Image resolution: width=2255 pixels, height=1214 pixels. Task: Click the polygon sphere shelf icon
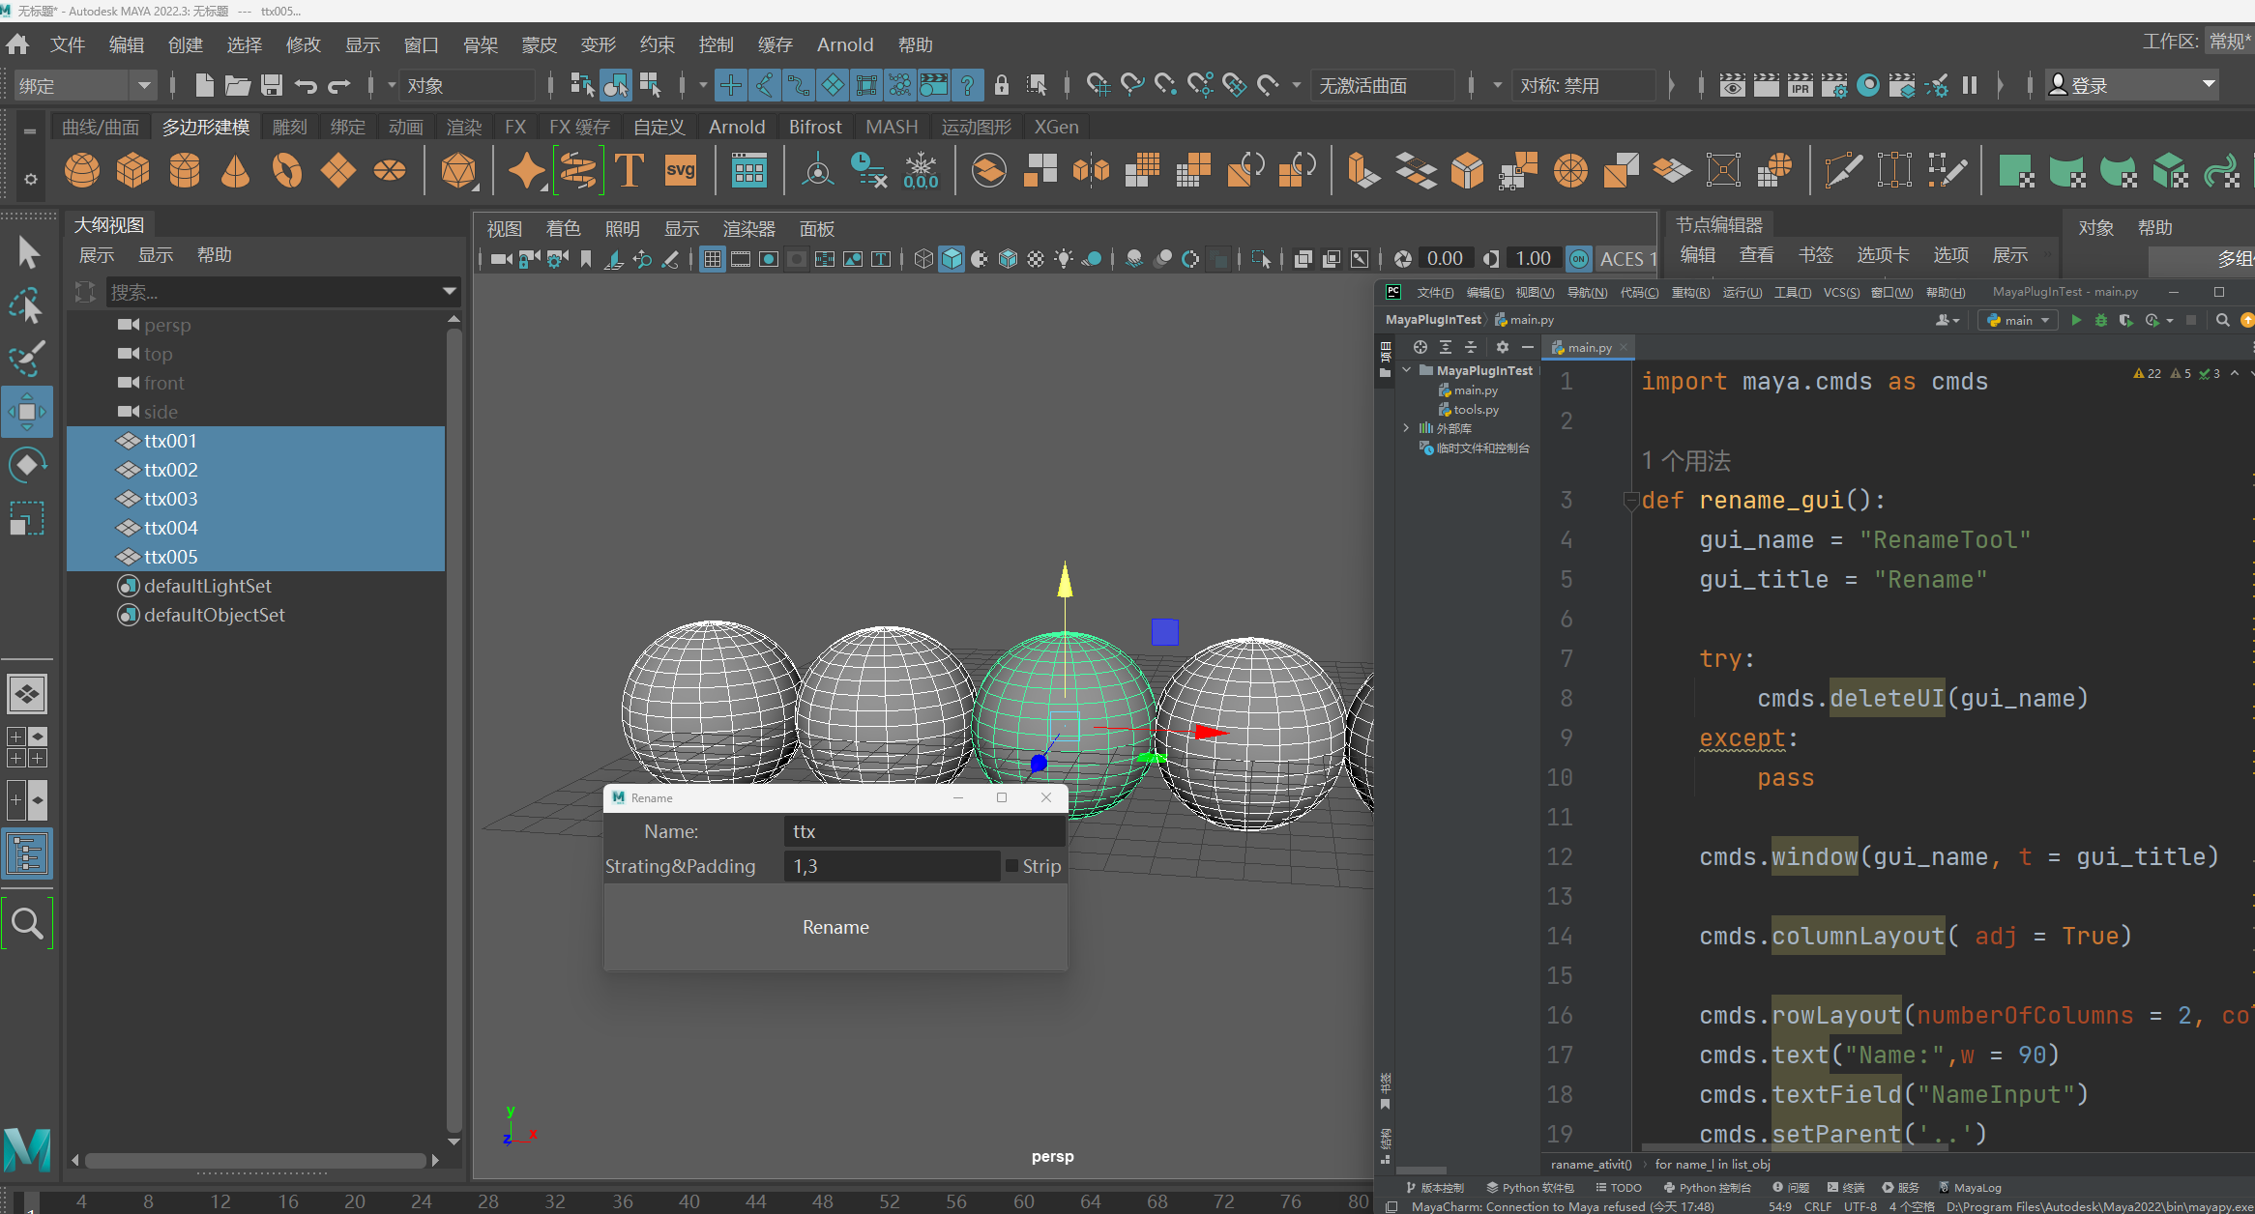tap(82, 171)
